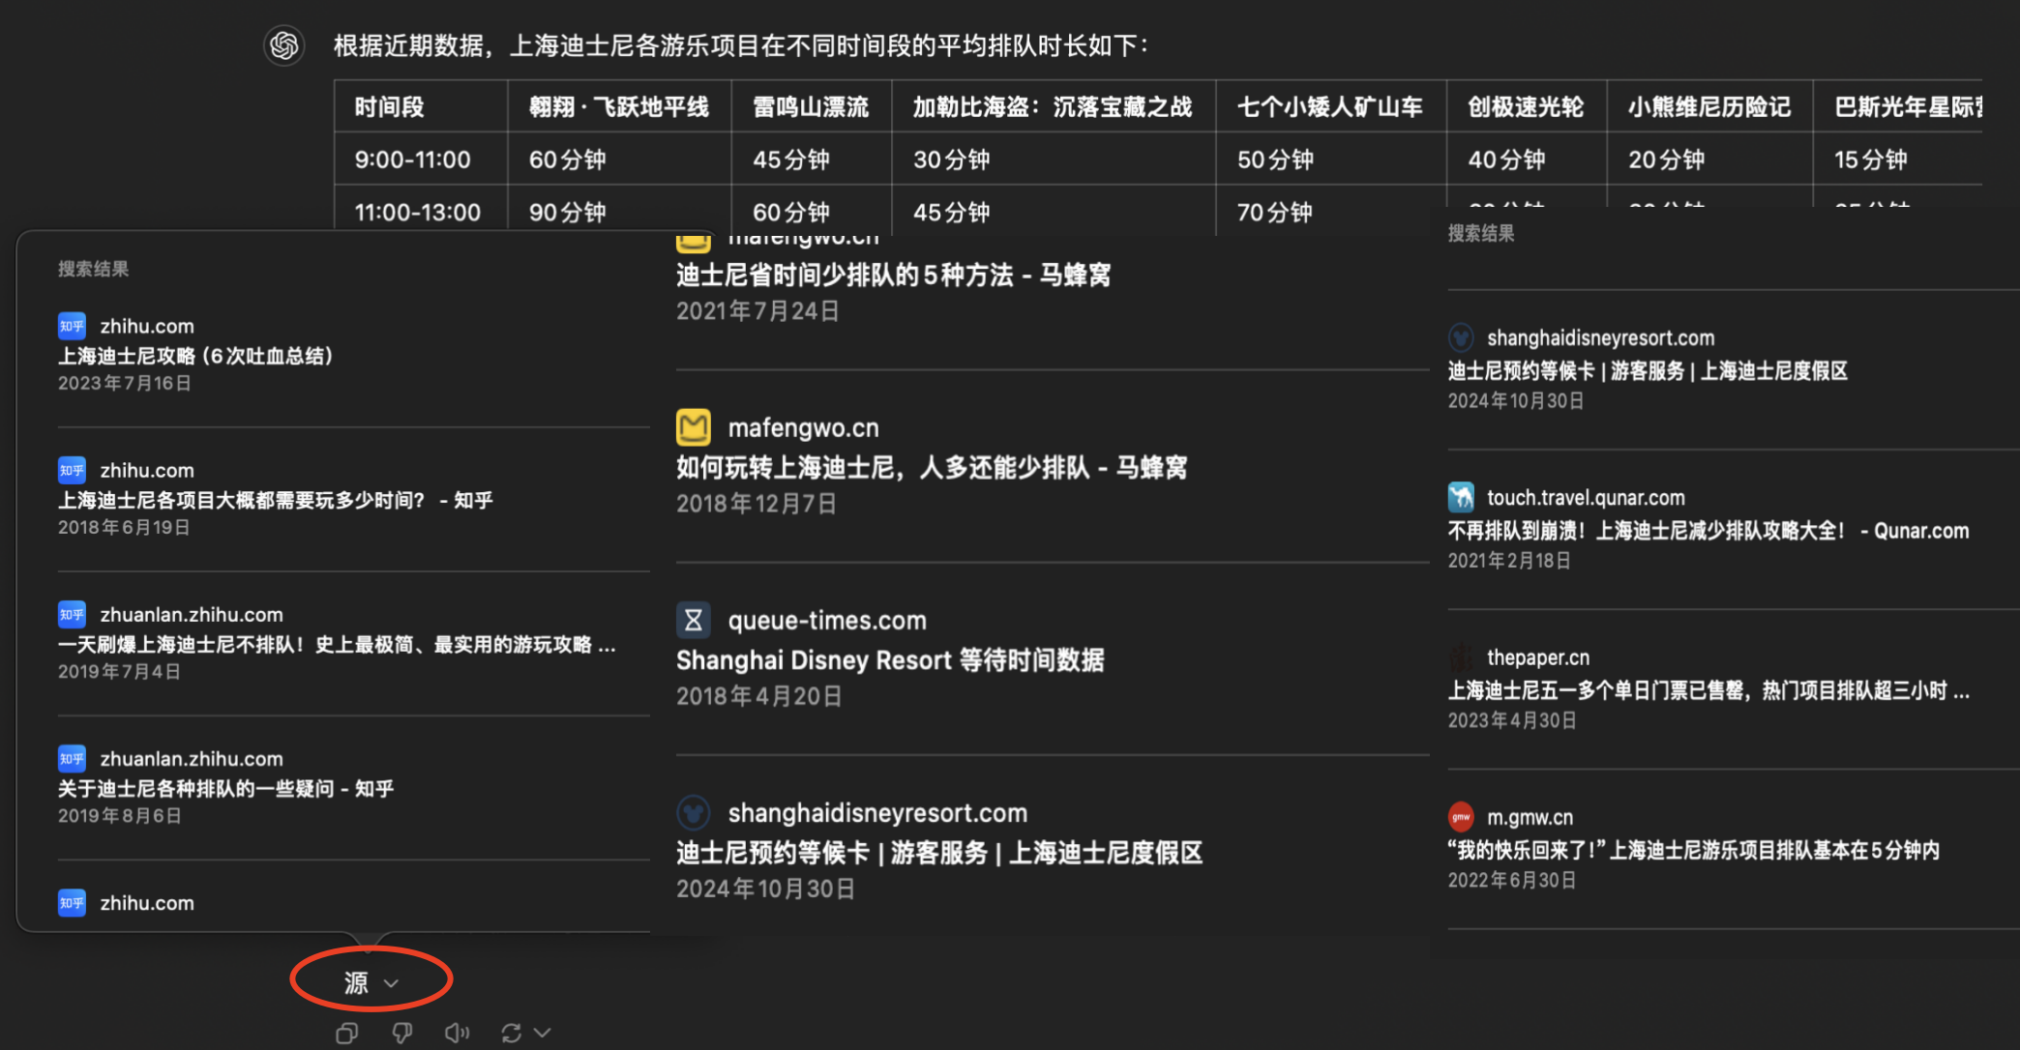Open the 迪士尼省时间少排队的5种方法 mafengwo link
Image resolution: width=2020 pixels, height=1050 pixels.
[892, 276]
